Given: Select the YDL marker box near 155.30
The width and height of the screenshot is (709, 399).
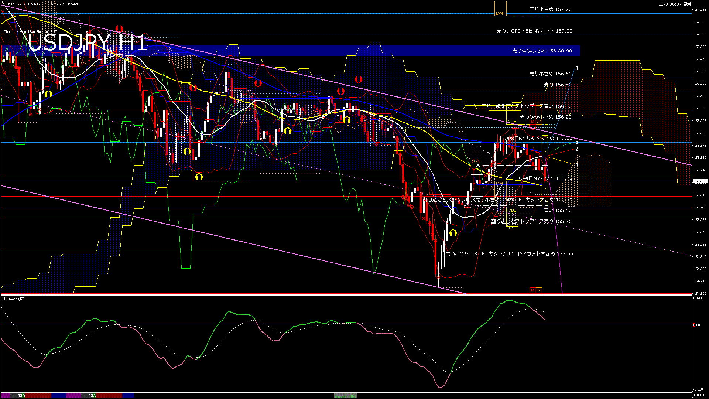Looking at the screenshot, I should (513, 210).
